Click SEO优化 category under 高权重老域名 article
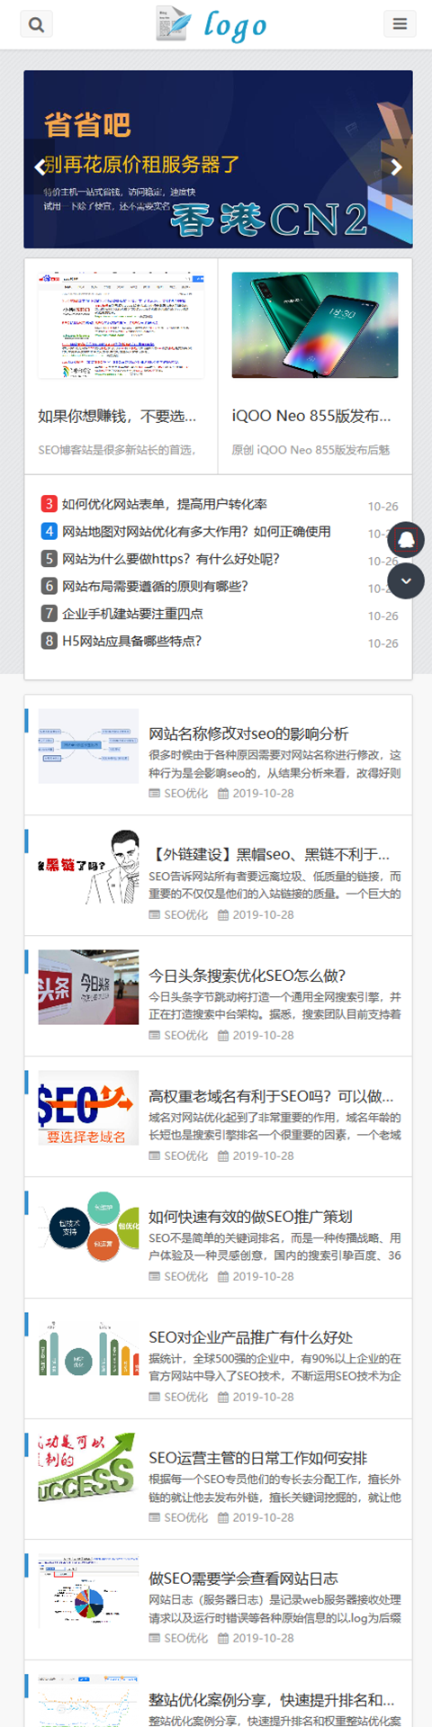Viewport: 432px width, 1727px height. point(185,1156)
